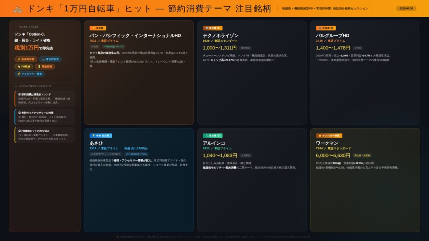
Task: Open the パン・パシフィック・インターナショナルHD title
Action: (135, 36)
